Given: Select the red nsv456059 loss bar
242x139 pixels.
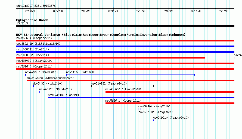Looking at the screenshot, I should (125, 63).
